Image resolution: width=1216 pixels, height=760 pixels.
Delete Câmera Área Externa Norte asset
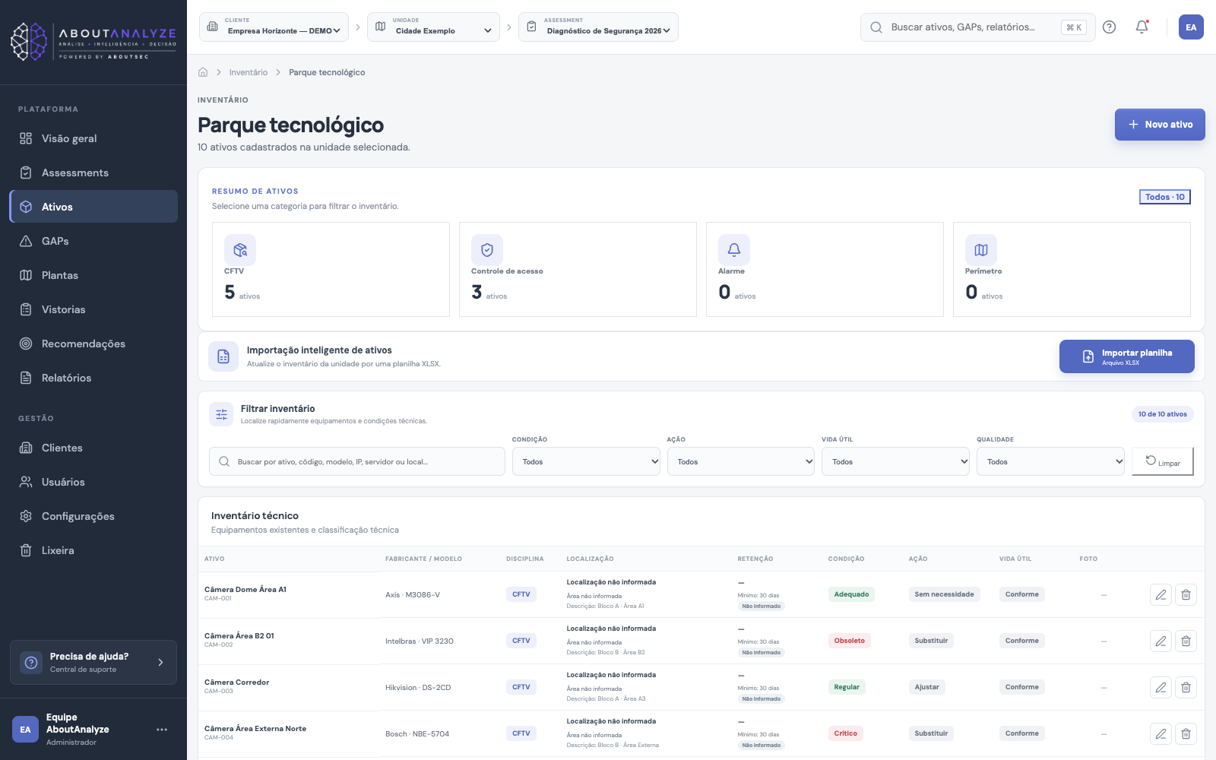(x=1186, y=734)
